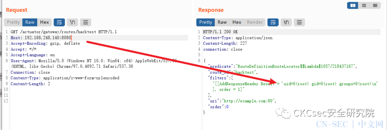Open Response panel hamburger options menu
Image resolution: width=387 pixels, height=130 pixels.
point(299,22)
